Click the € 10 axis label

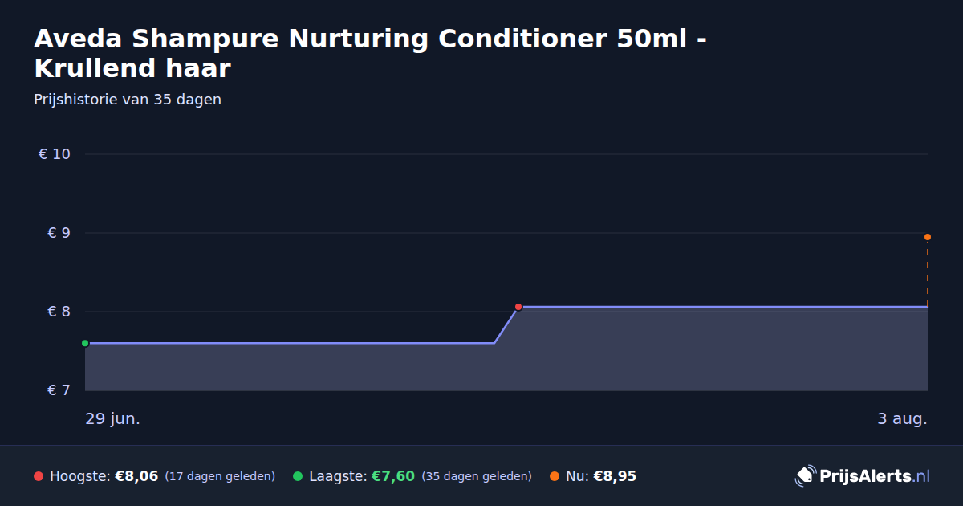[x=55, y=154]
